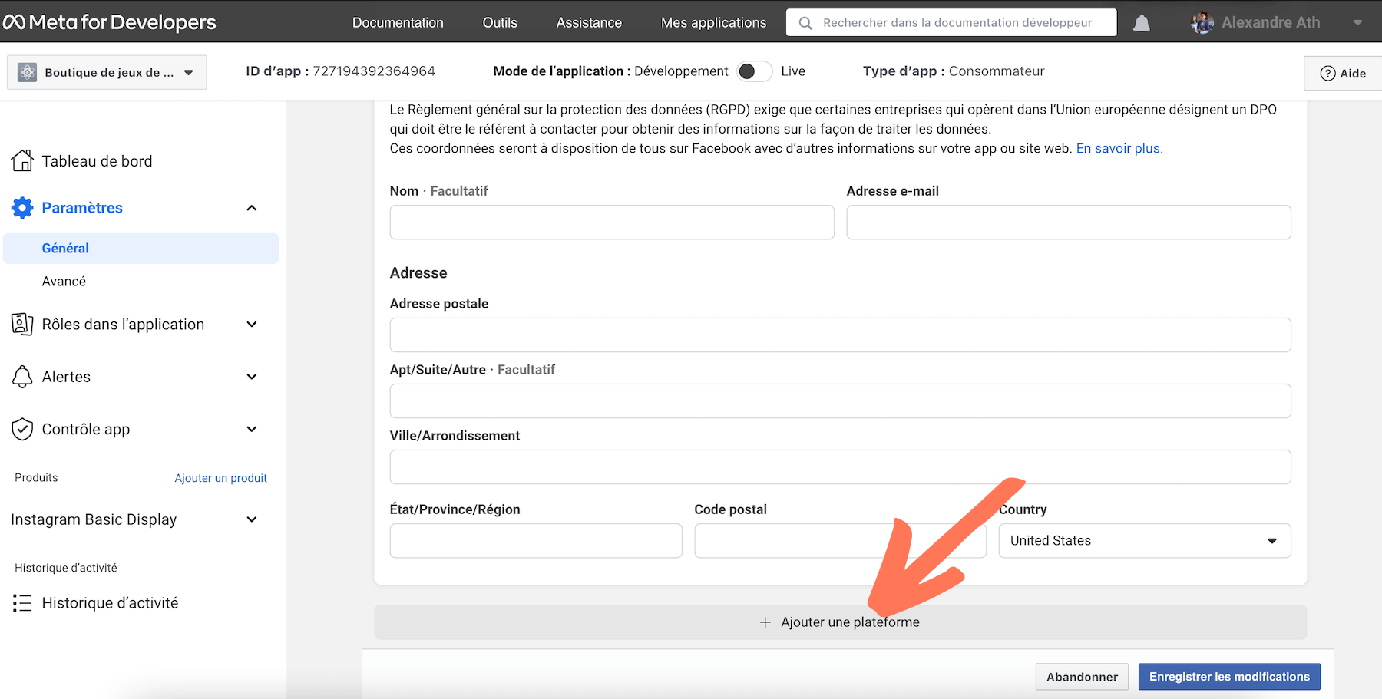
Task: Follow the En savoir plus link
Action: click(x=1119, y=149)
